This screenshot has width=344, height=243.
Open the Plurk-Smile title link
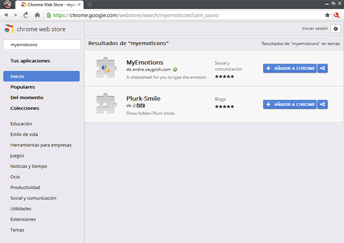[143, 98]
